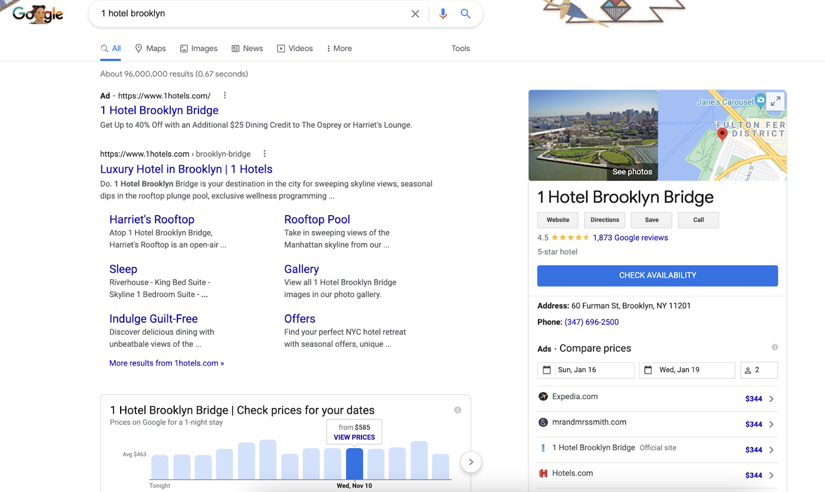Click the Hotels.com logo icon

(543, 473)
